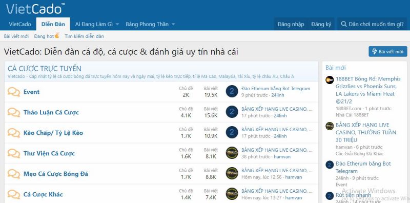This screenshot has width=410, height=203.
Task: Click the blue Bài viết mới button
Action: tap(388, 52)
